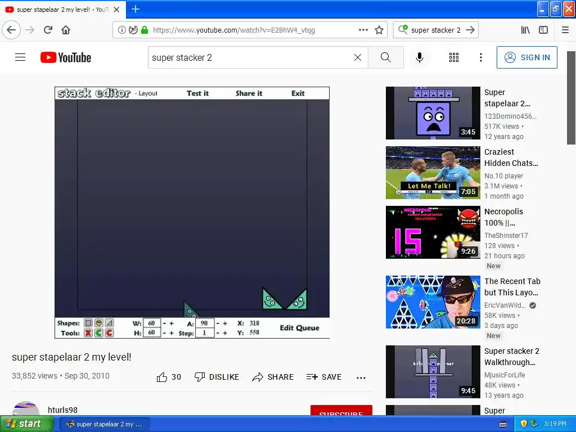
Task: Click the green padlock connection icon
Action: [145, 30]
